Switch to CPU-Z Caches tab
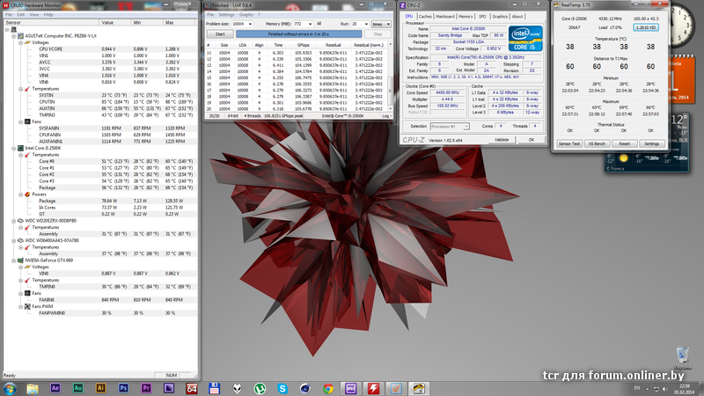 (425, 17)
